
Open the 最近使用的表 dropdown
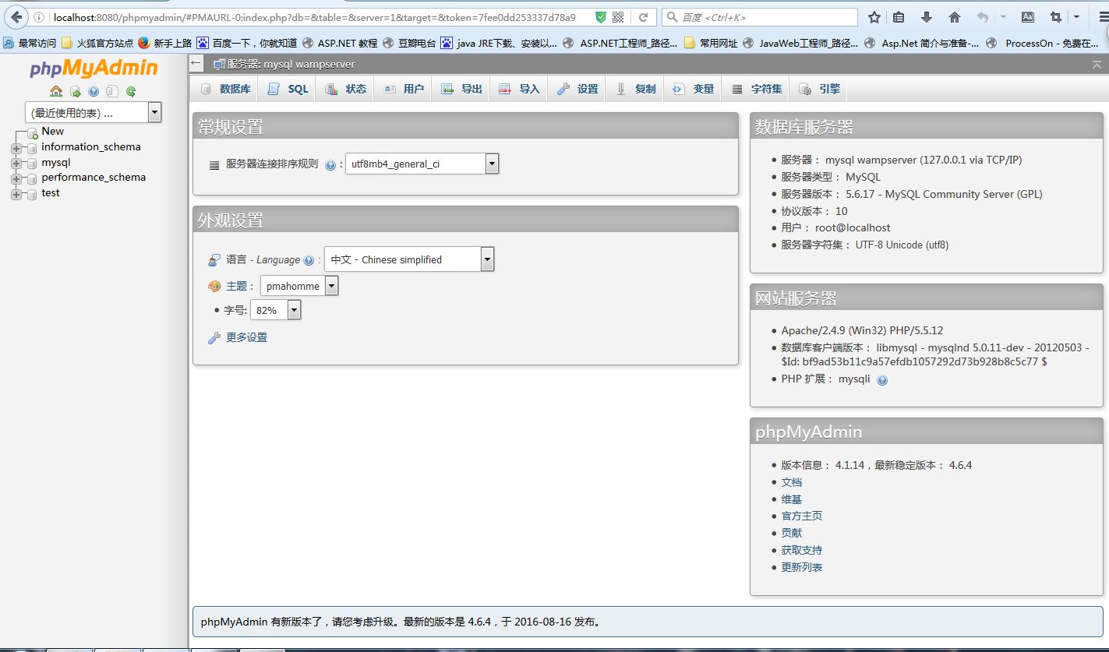(x=94, y=113)
